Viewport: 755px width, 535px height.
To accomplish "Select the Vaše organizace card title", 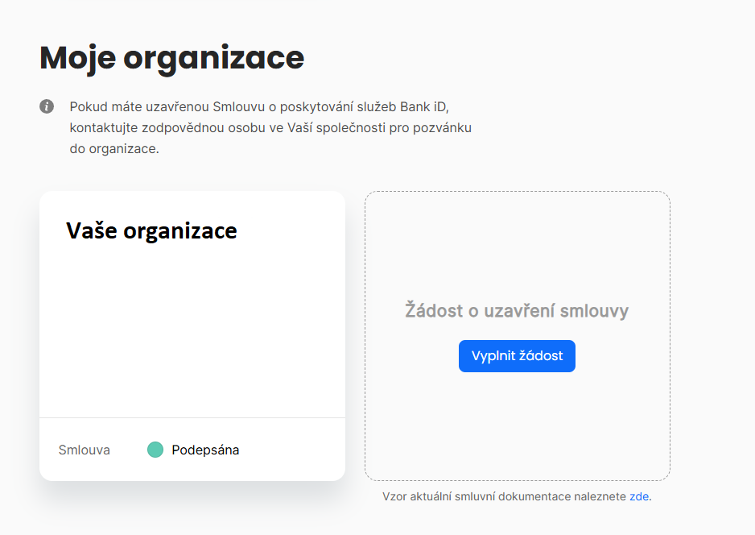I will tap(151, 231).
